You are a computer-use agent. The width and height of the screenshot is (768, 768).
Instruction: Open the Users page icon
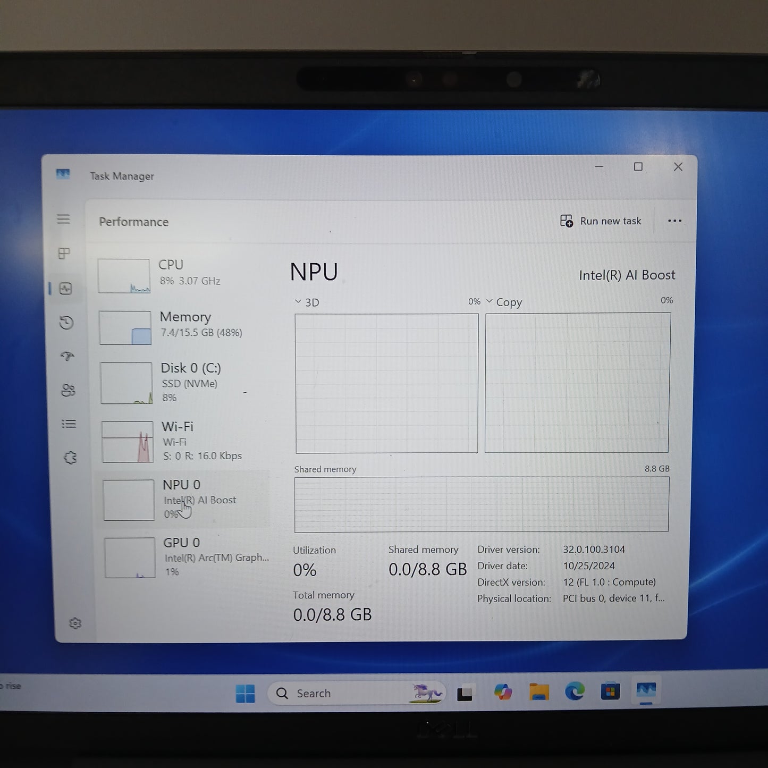pos(69,391)
